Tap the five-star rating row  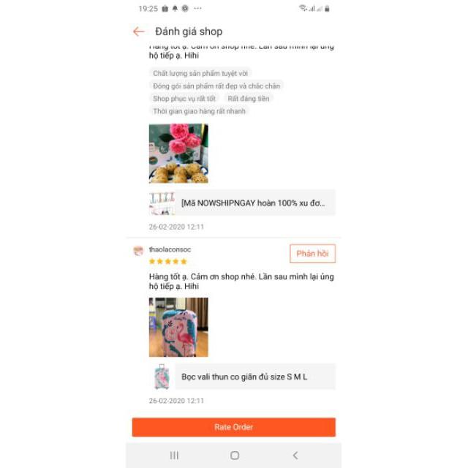pyautogui.click(x=167, y=262)
